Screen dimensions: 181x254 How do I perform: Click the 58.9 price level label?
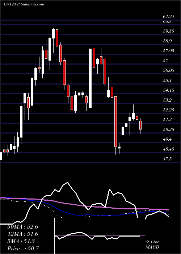(167, 41)
